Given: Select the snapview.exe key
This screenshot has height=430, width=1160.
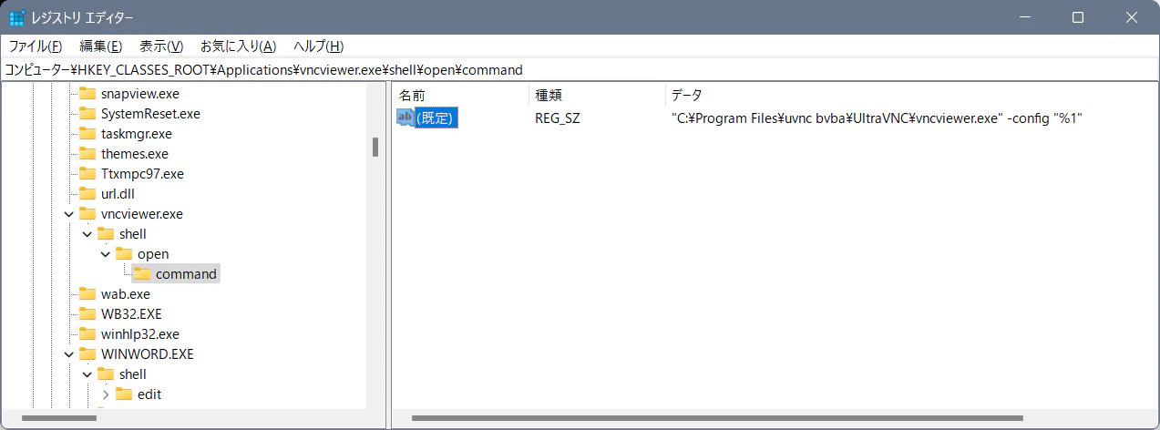Looking at the screenshot, I should tap(140, 94).
